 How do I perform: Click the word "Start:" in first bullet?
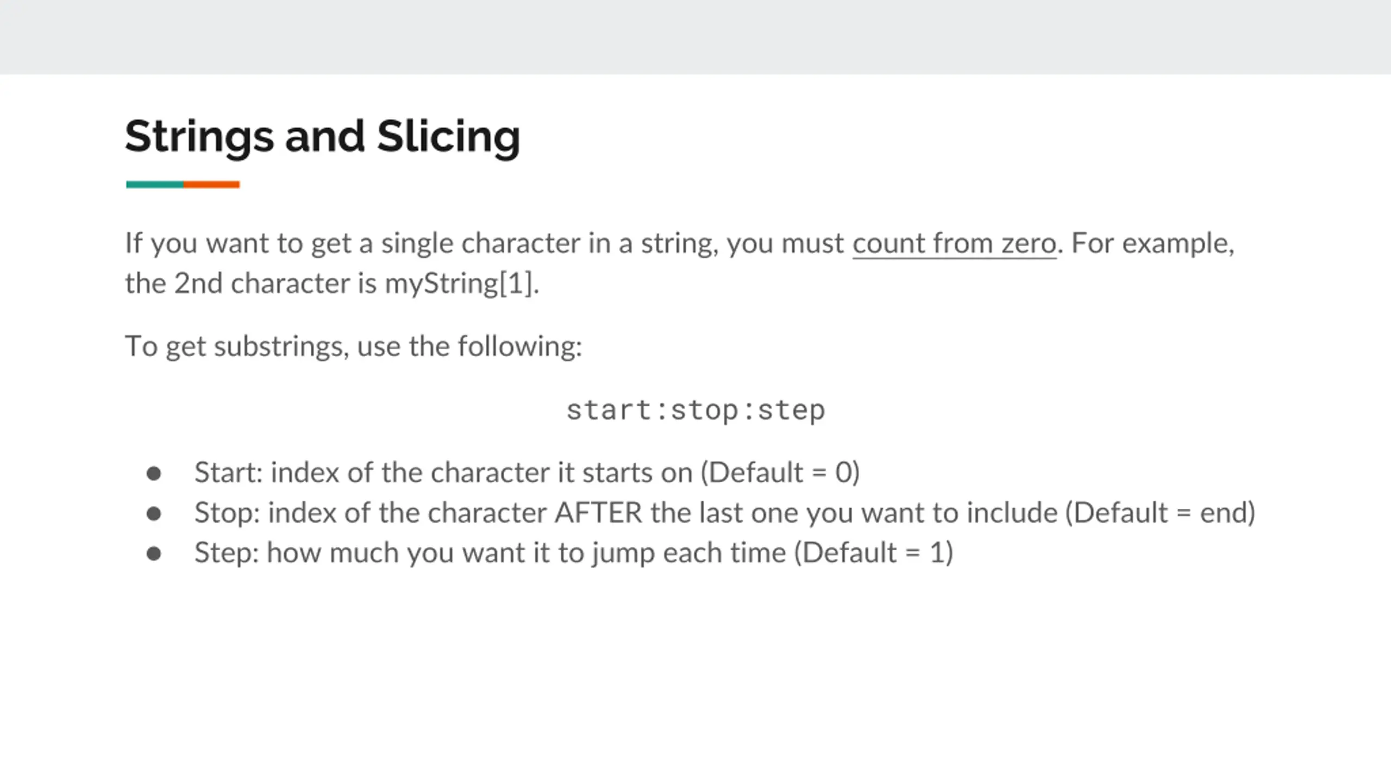click(x=229, y=472)
